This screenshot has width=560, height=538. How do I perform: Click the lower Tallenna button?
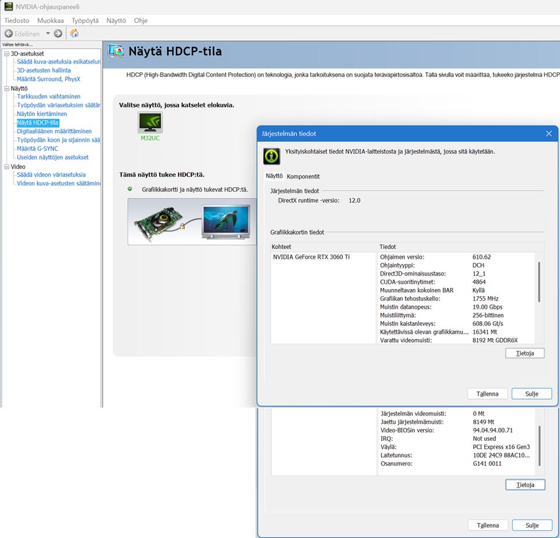click(488, 526)
